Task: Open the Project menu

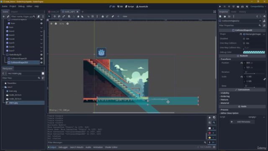Action: pos(13,6)
